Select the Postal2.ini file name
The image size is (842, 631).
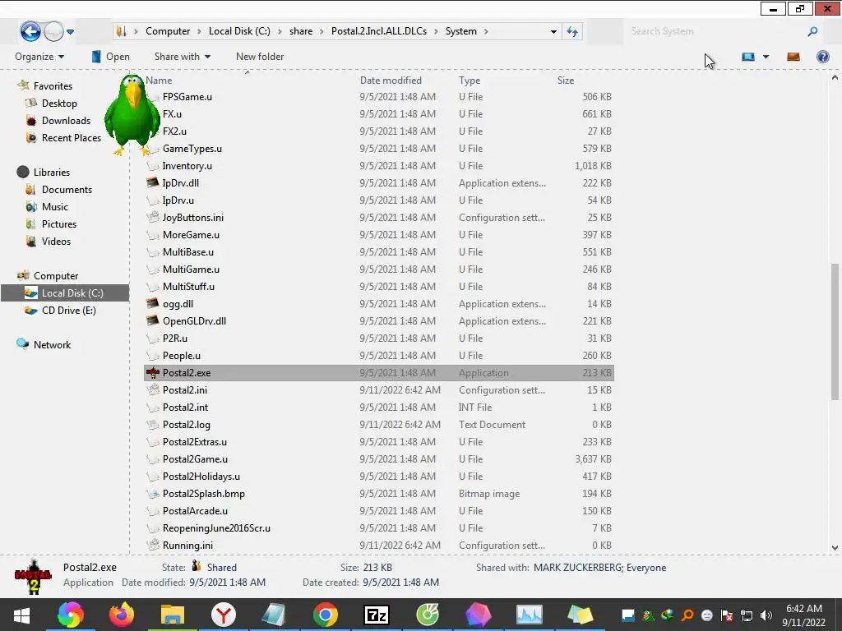coord(185,390)
